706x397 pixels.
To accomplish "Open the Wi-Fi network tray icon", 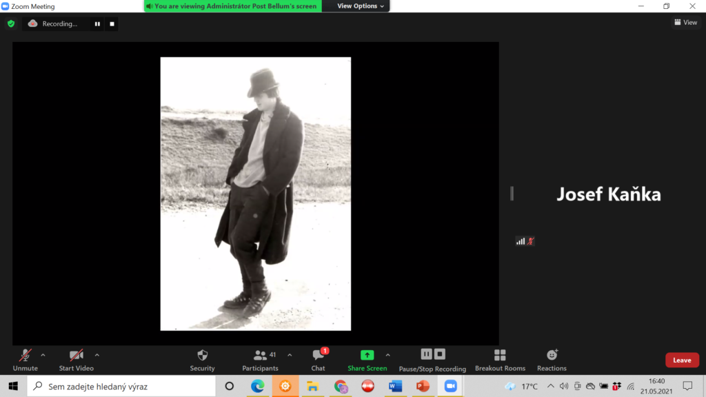I will coord(631,386).
